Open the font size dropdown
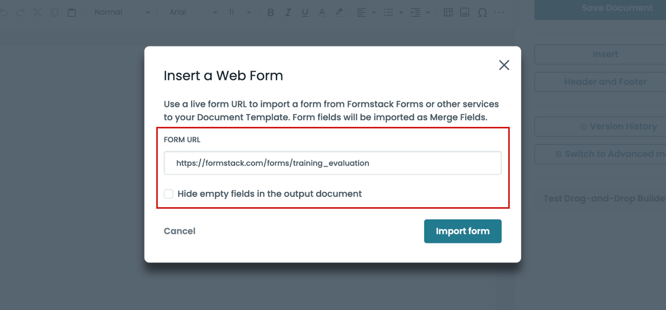 240,13
